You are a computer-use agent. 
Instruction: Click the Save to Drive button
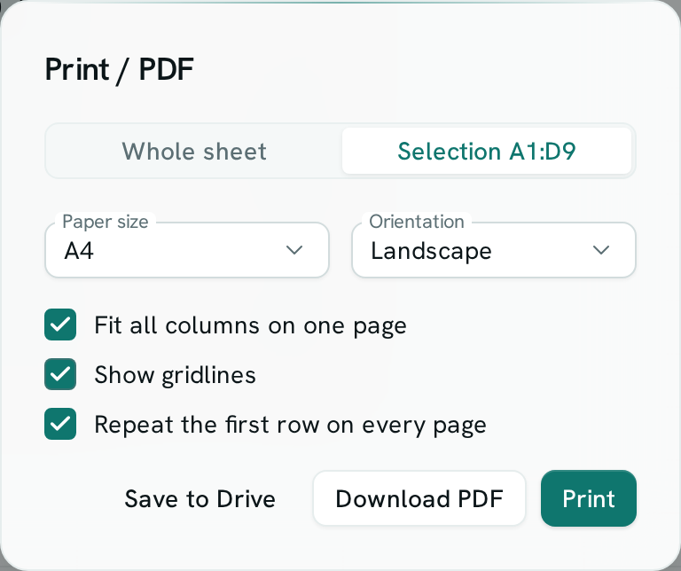[x=200, y=498]
